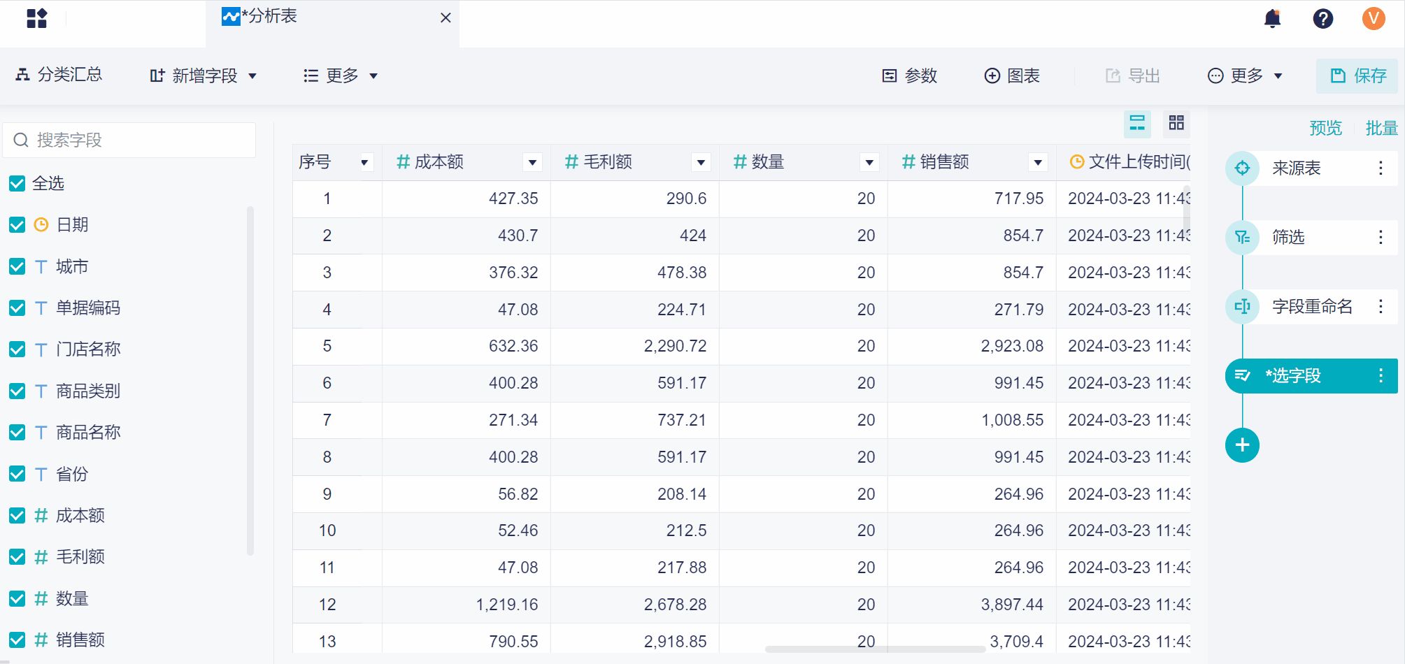Image resolution: width=1405 pixels, height=664 pixels.
Task: Switch to the grid layout view icon
Action: point(1176,123)
